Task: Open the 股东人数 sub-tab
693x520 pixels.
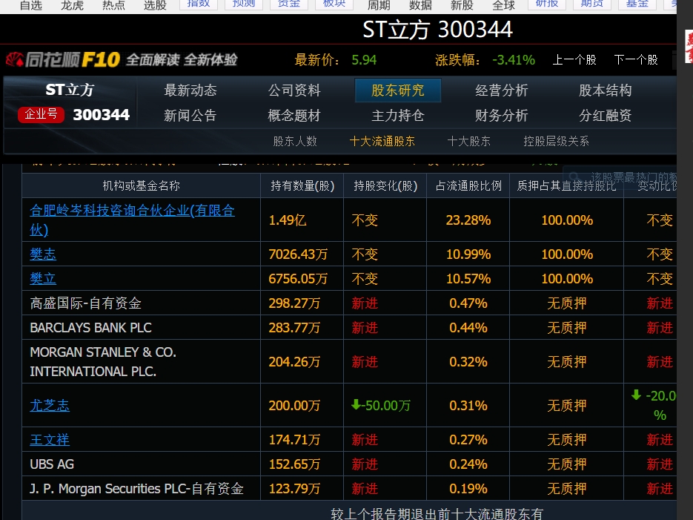Action: click(x=295, y=141)
